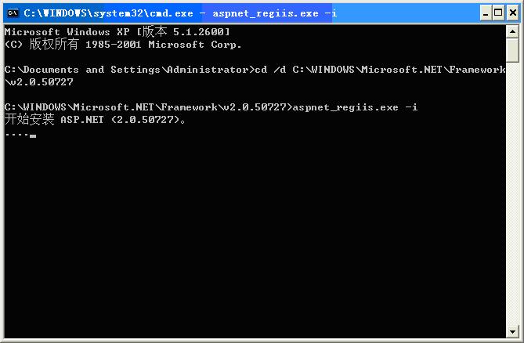Close the cmd.exe window
The height and width of the screenshot is (343, 524).
point(512,13)
